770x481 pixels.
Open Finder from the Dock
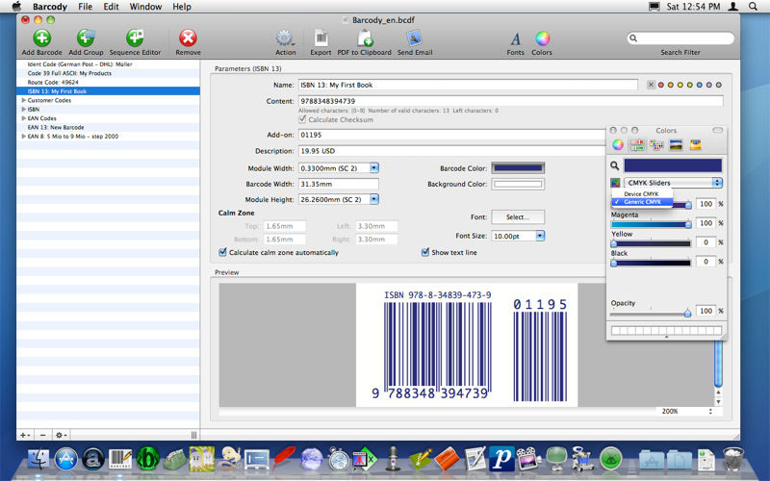pyautogui.click(x=38, y=460)
